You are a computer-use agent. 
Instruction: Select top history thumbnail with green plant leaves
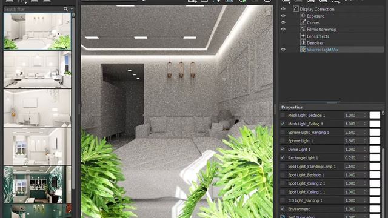(x=38, y=31)
